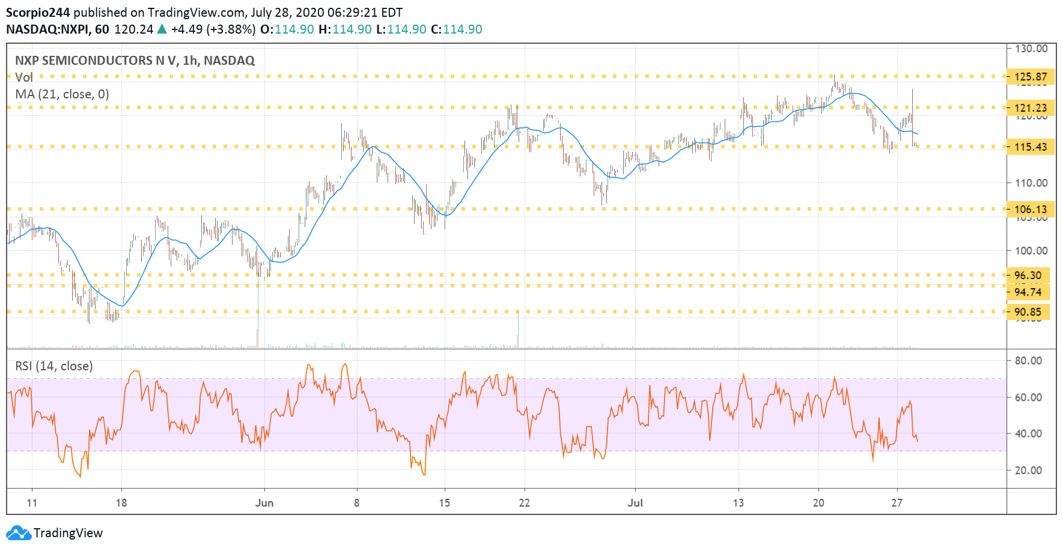Click the 130.00 price axis value
Viewport: 1063px width, 551px height.
click(1031, 49)
